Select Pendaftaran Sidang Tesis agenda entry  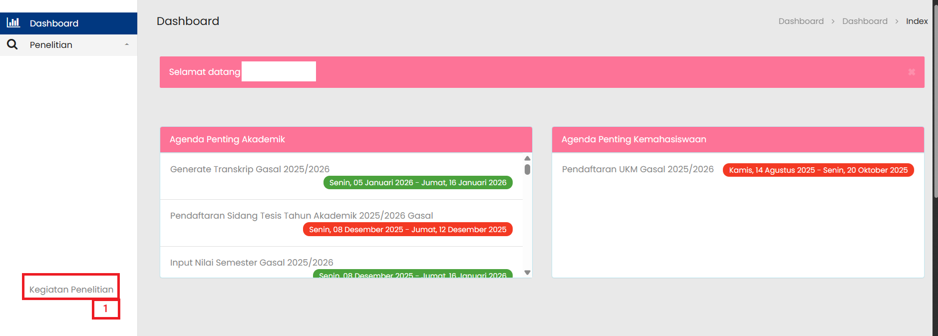click(302, 216)
